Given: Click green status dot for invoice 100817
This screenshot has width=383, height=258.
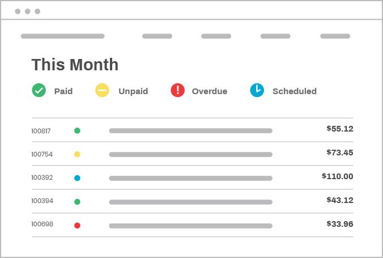Looking at the screenshot, I should click(77, 130).
